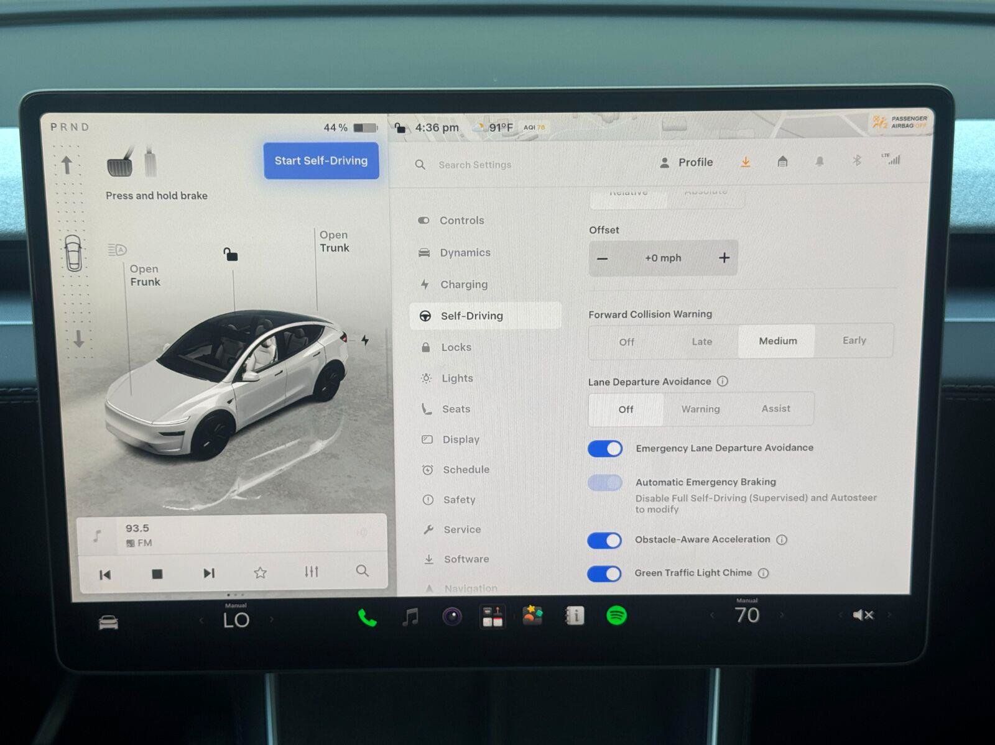Viewport: 995px width, 745px height.
Task: Show Lane Departure Avoidance info icon
Action: (722, 382)
